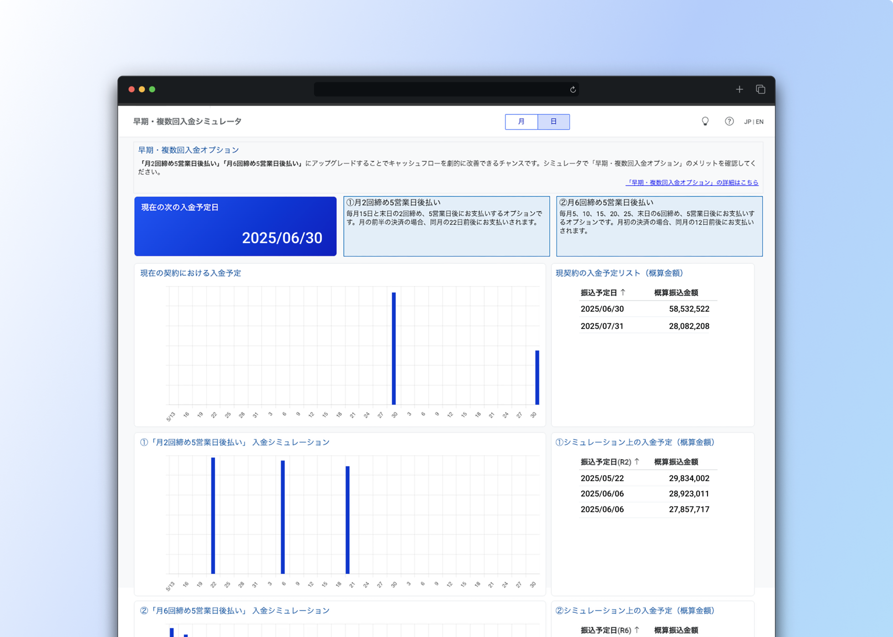Click the browser reload icon
Image resolution: width=893 pixels, height=637 pixels.
[x=573, y=90]
